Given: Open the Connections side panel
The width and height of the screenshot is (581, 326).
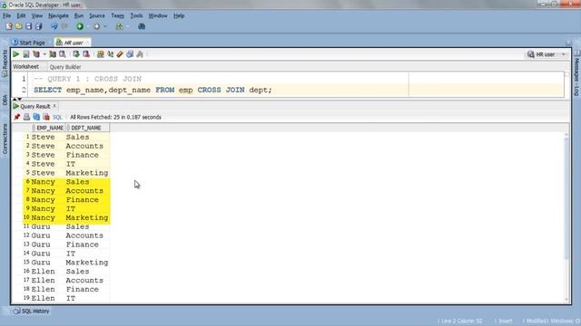Looking at the screenshot, I should click(5, 139).
